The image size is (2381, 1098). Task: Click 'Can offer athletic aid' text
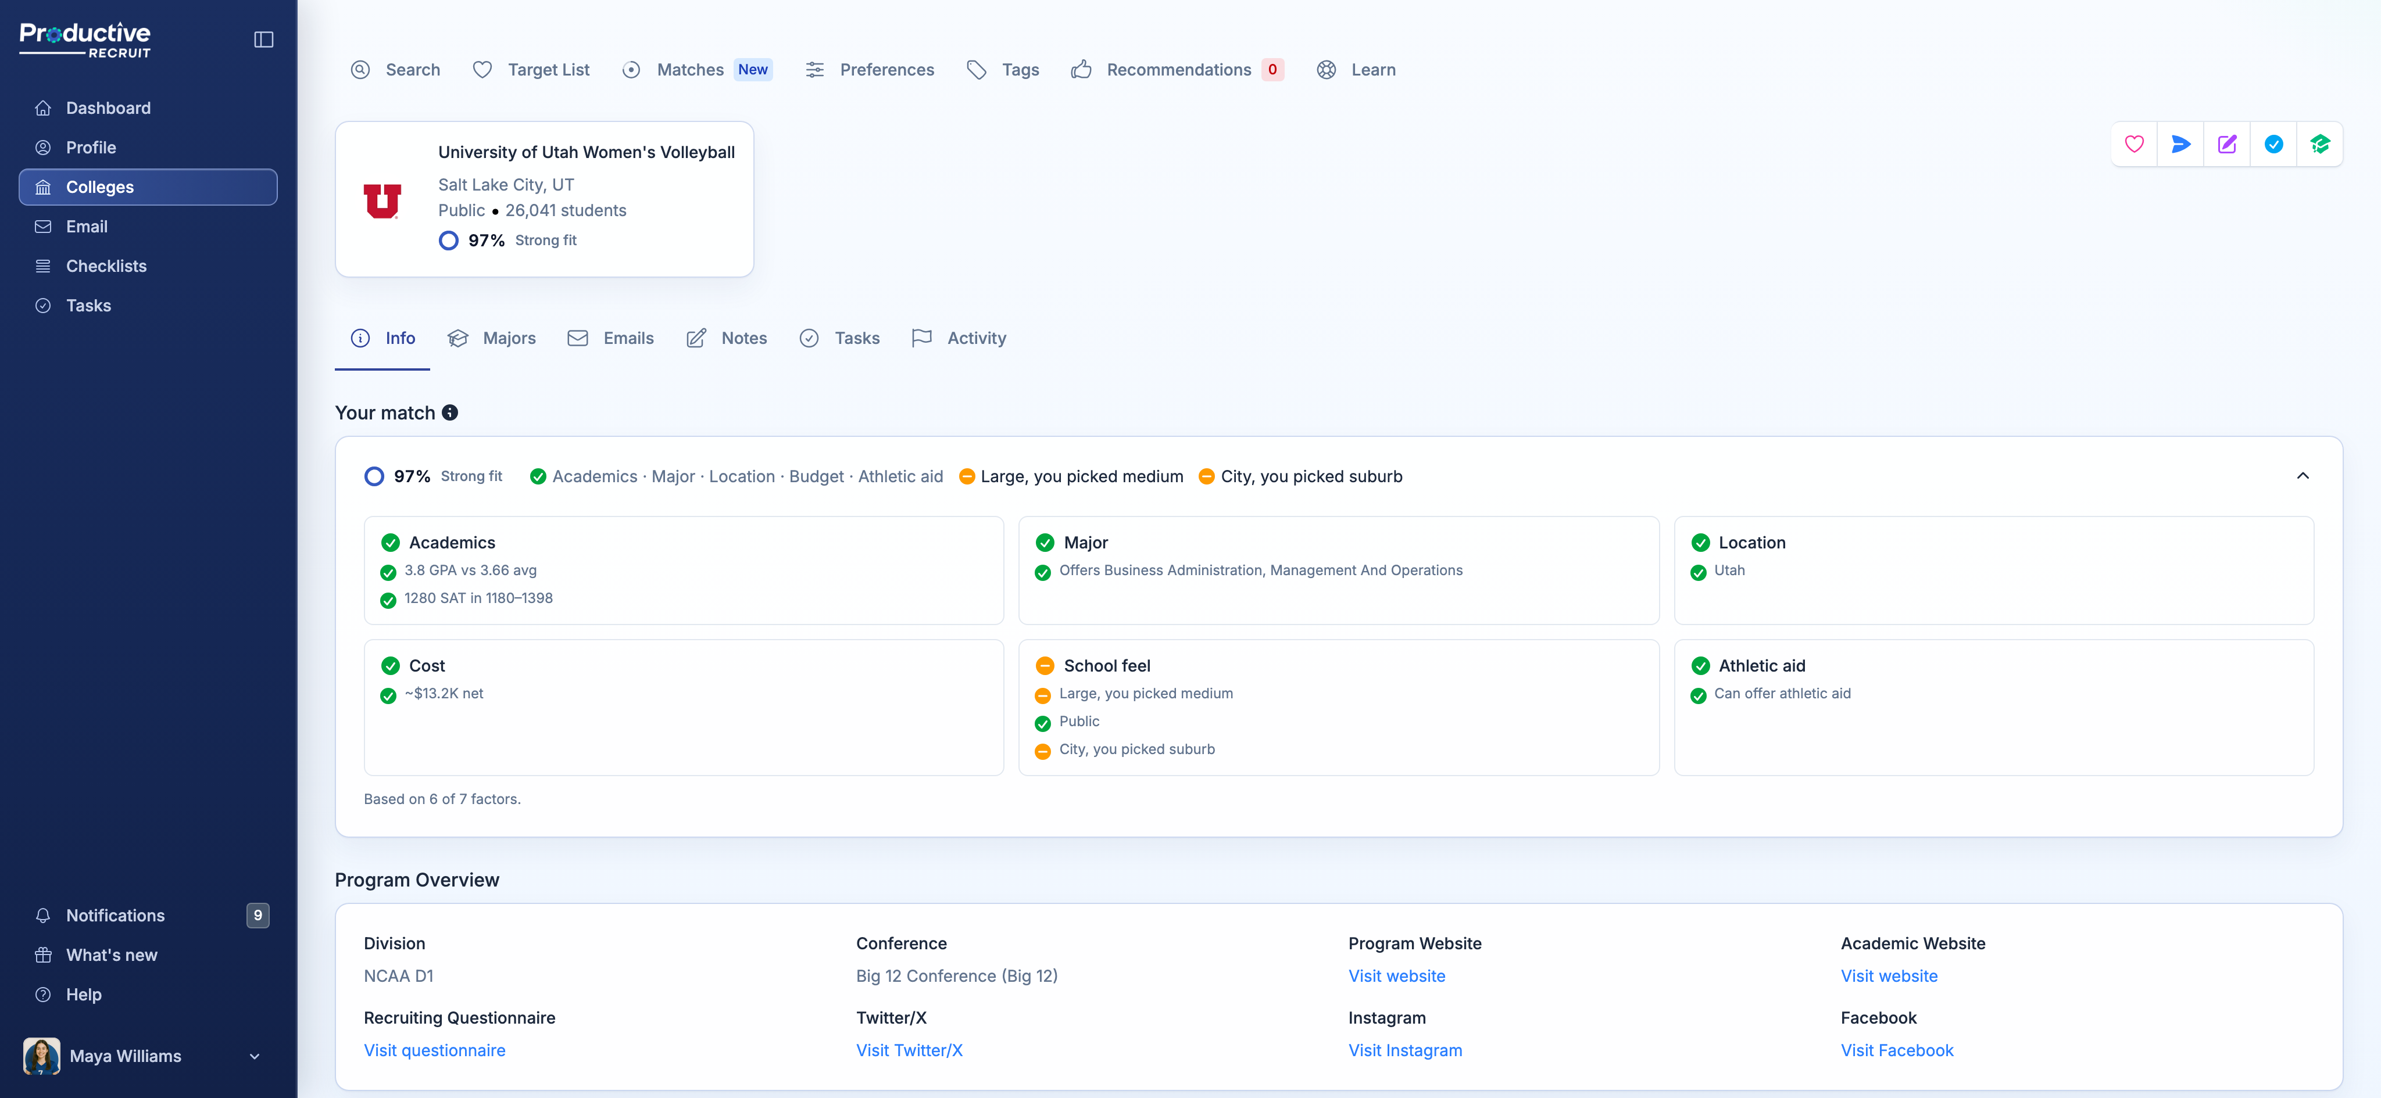1782,694
